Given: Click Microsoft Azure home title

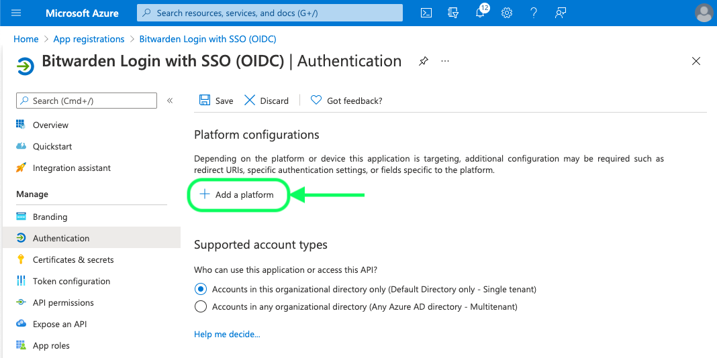Looking at the screenshot, I should [x=82, y=13].
